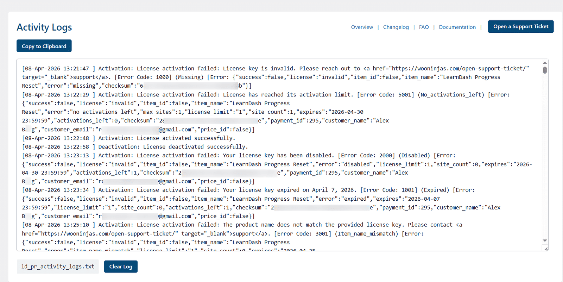Click the Activity Logs heading
This screenshot has height=282, width=563.
(44, 27)
